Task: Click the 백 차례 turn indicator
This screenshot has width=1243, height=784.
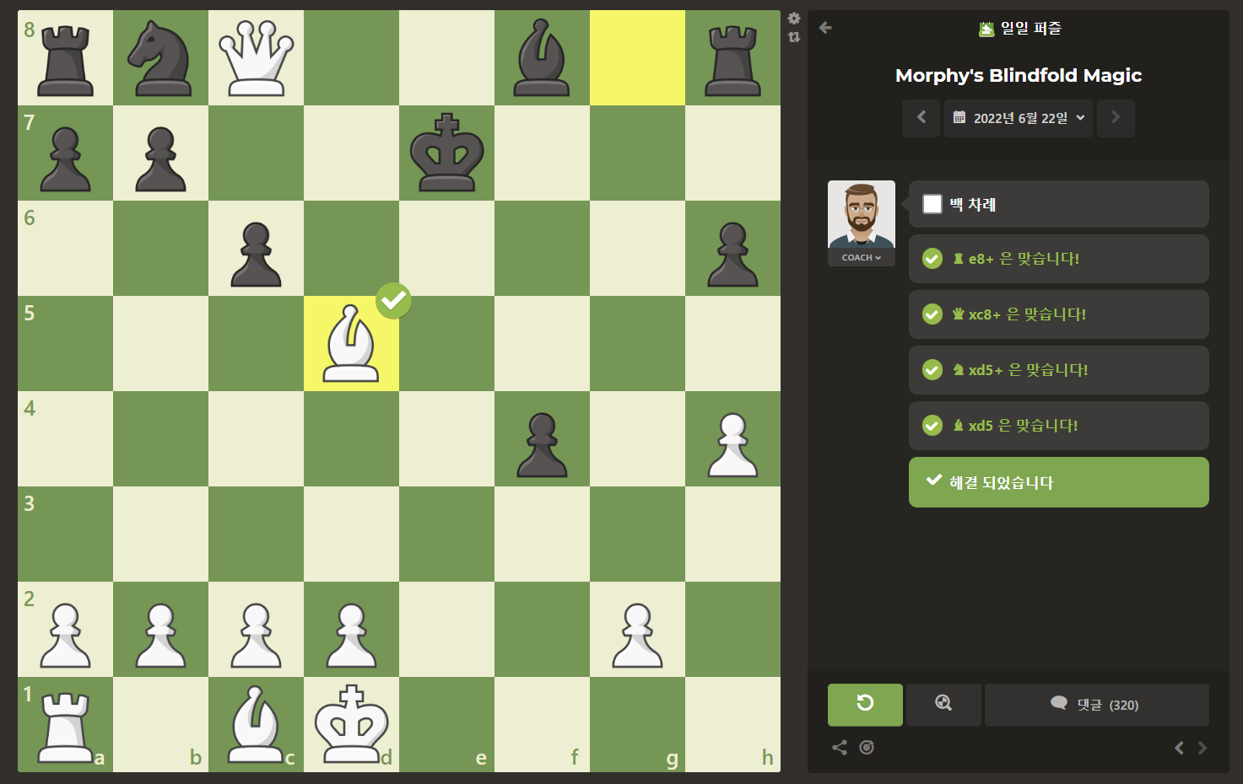Action: click(x=1059, y=204)
